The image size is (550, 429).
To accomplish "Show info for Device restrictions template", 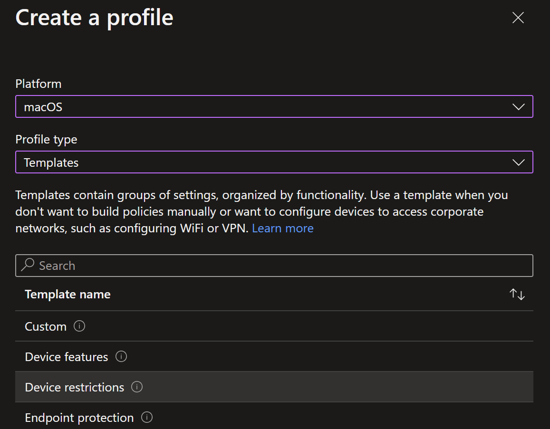I will point(137,387).
